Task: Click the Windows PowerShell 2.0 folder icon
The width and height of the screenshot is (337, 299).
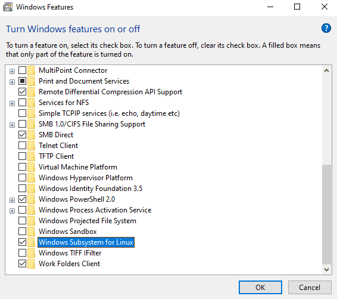Action: click(x=31, y=199)
